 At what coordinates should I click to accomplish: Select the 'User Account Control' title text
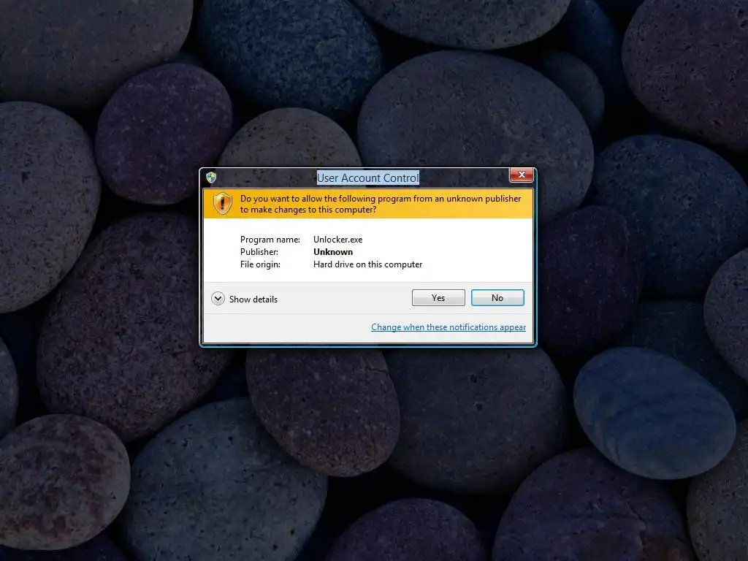(x=368, y=178)
